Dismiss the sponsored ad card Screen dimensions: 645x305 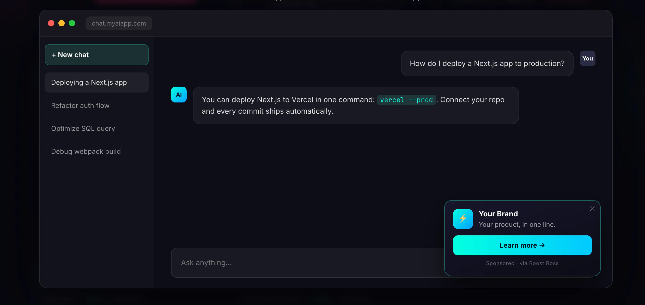click(x=592, y=209)
